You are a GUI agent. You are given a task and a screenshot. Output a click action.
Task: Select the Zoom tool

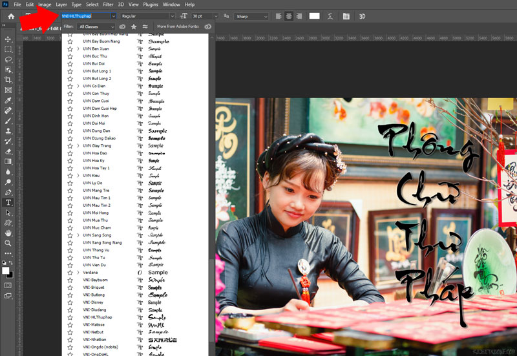click(8, 244)
